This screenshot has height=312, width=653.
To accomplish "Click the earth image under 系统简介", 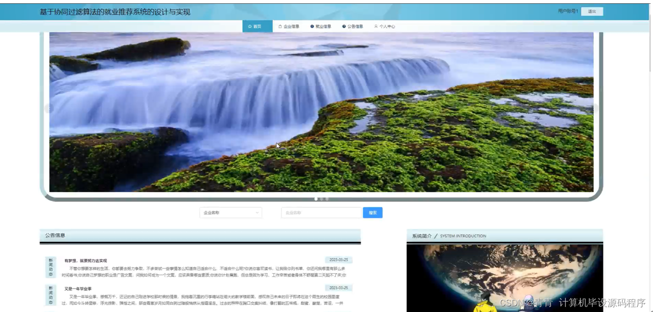I will (505, 278).
